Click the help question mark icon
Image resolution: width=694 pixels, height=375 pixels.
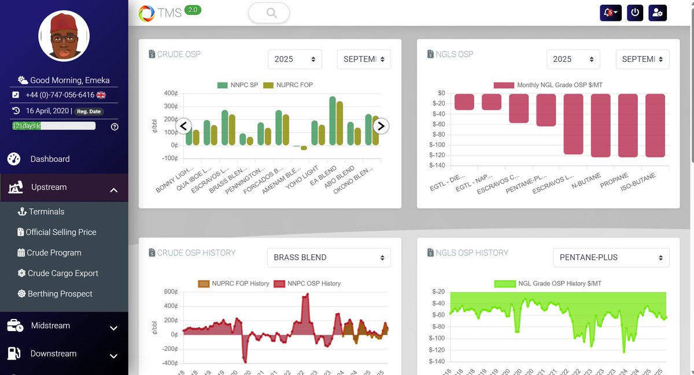[115, 127]
